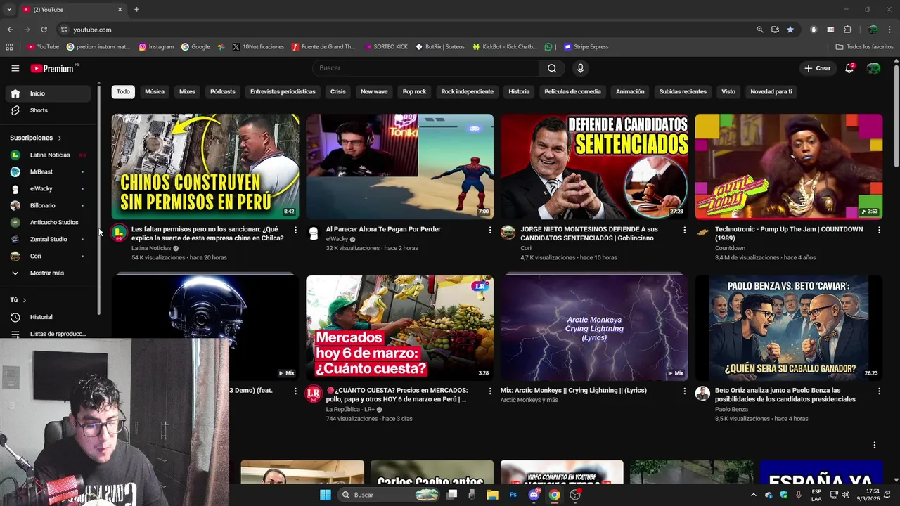Select the Rock independiente chip
The image size is (900, 506).
[x=468, y=91]
